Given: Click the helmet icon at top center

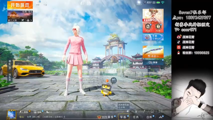Looking at the screenshot, I should [82, 3].
